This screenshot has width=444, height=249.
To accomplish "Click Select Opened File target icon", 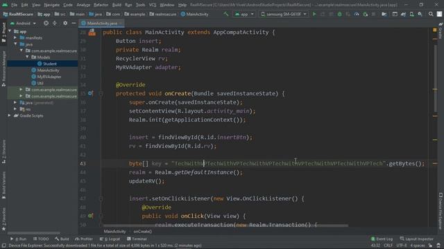I will tap(46, 23).
